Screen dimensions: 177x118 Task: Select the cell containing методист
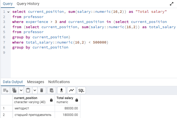pyautogui.click(x=34, y=108)
